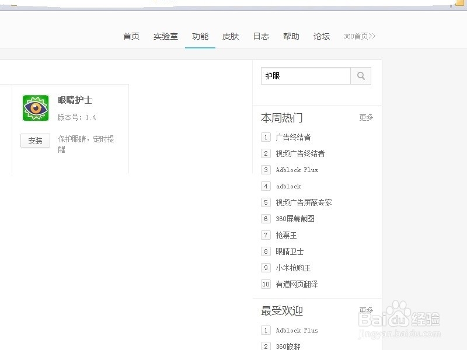Screen dimensions: 467x350
Task: Open 眼睛卫士 from the hot list
Action: click(289, 251)
